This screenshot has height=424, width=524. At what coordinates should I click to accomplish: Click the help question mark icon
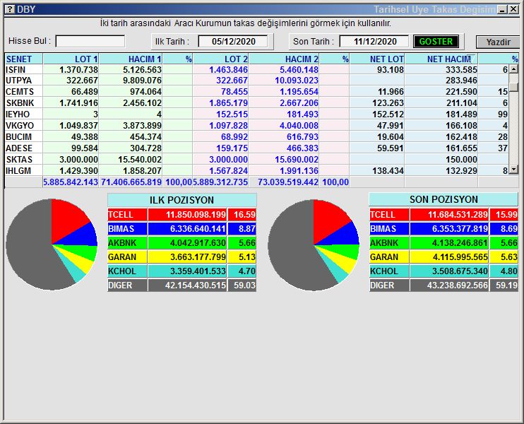point(10,9)
